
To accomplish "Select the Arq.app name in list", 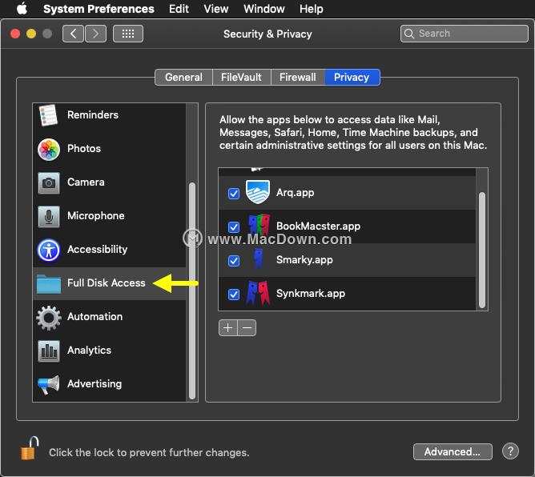I will (296, 193).
